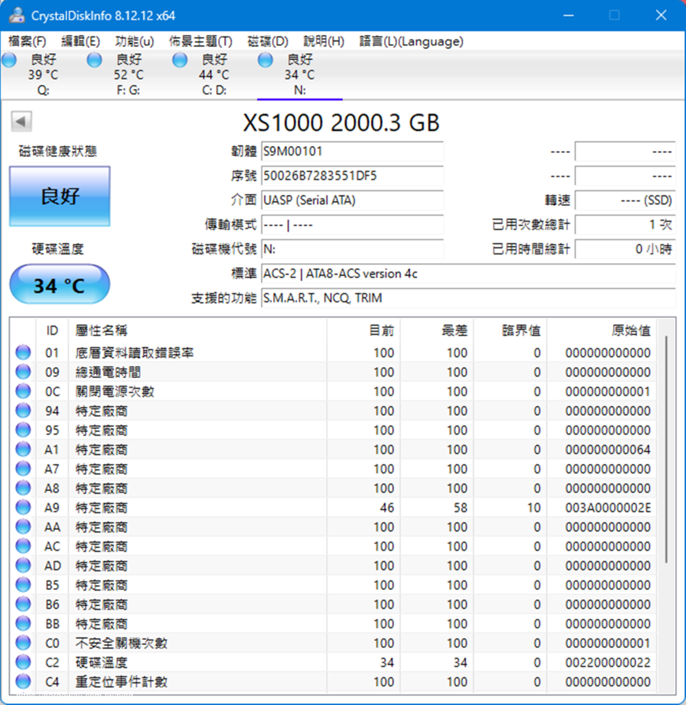
Task: Select the 硬碟溫度 row in attribute list
Action: click(x=333, y=662)
